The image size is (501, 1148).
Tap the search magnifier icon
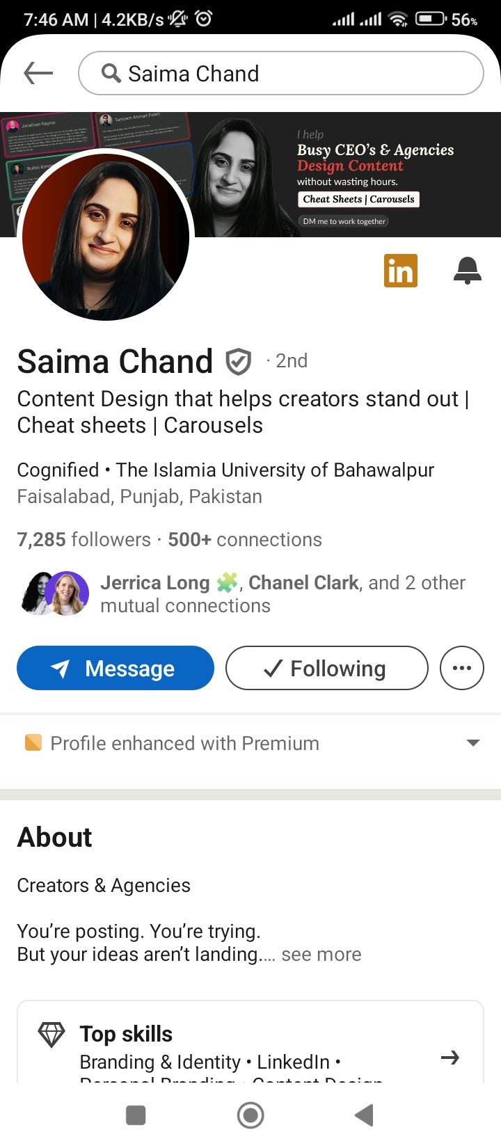(x=111, y=73)
